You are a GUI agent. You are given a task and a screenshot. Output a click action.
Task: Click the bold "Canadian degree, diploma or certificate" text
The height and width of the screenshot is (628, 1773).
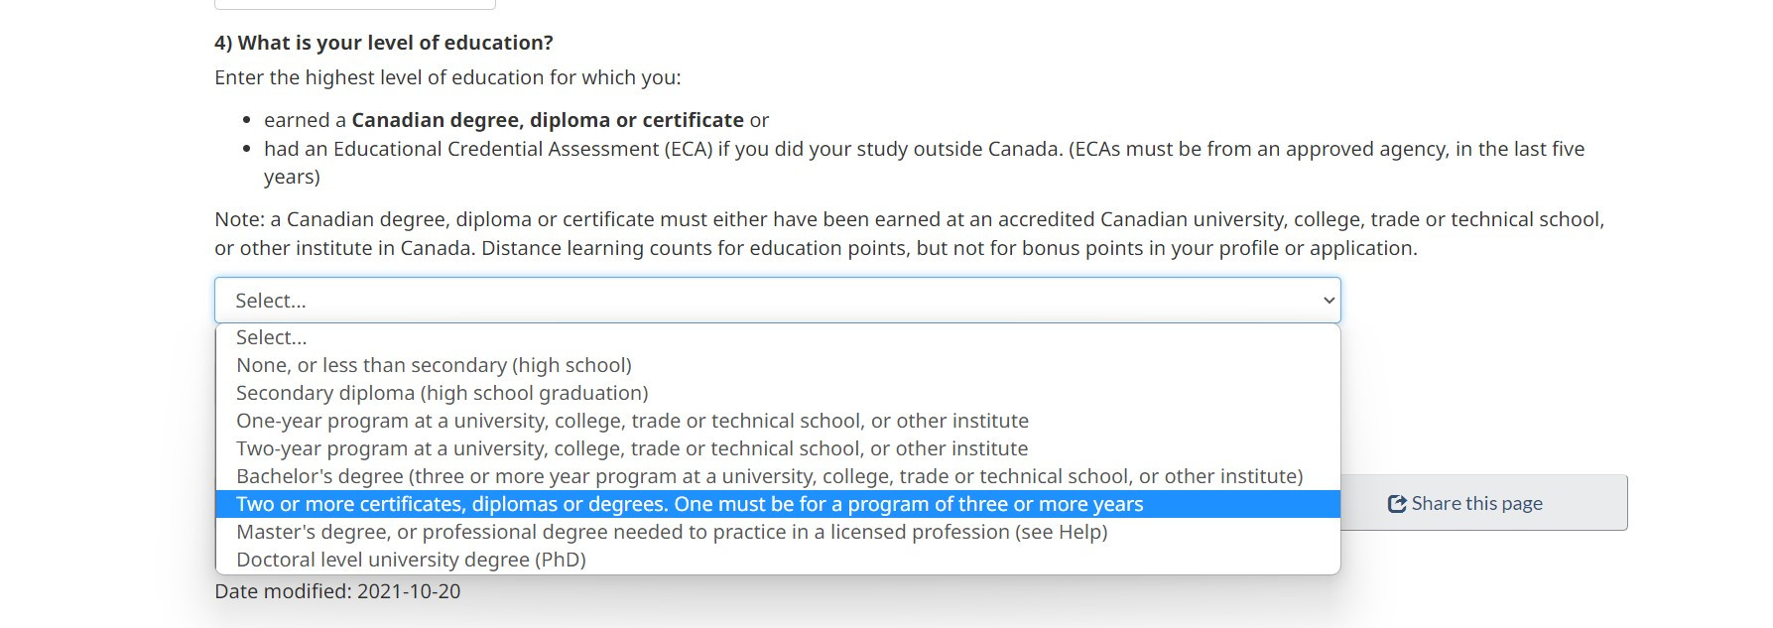547,120
